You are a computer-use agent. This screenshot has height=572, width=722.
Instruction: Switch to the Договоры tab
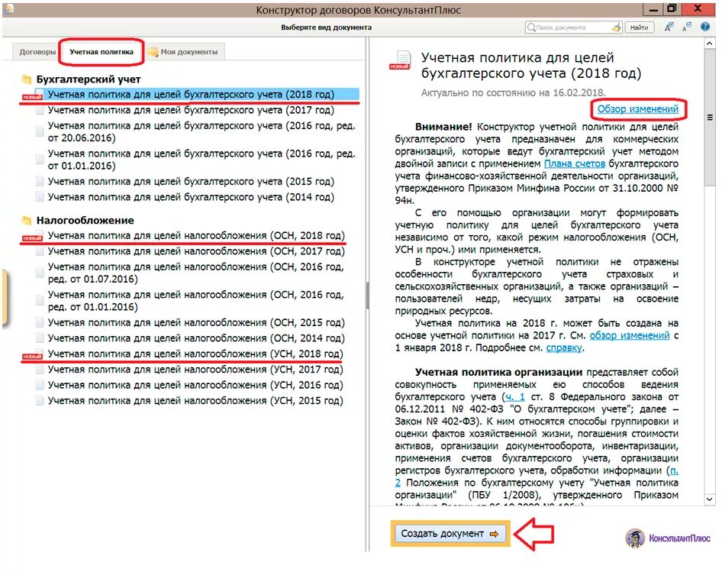click(x=37, y=52)
